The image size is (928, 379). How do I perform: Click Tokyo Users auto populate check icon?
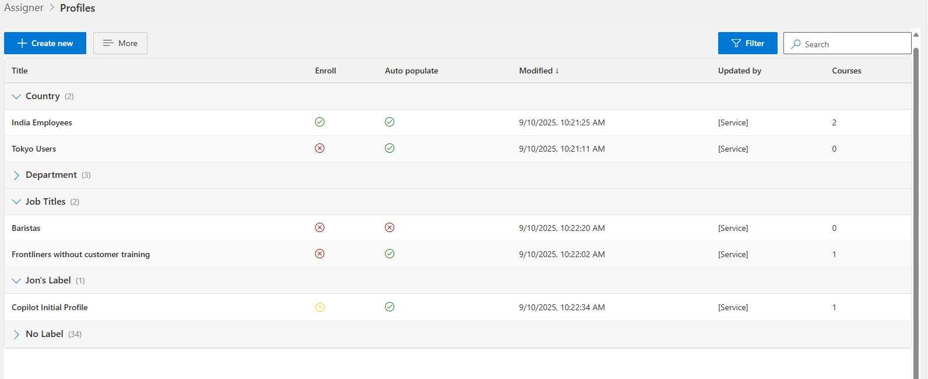click(x=389, y=148)
